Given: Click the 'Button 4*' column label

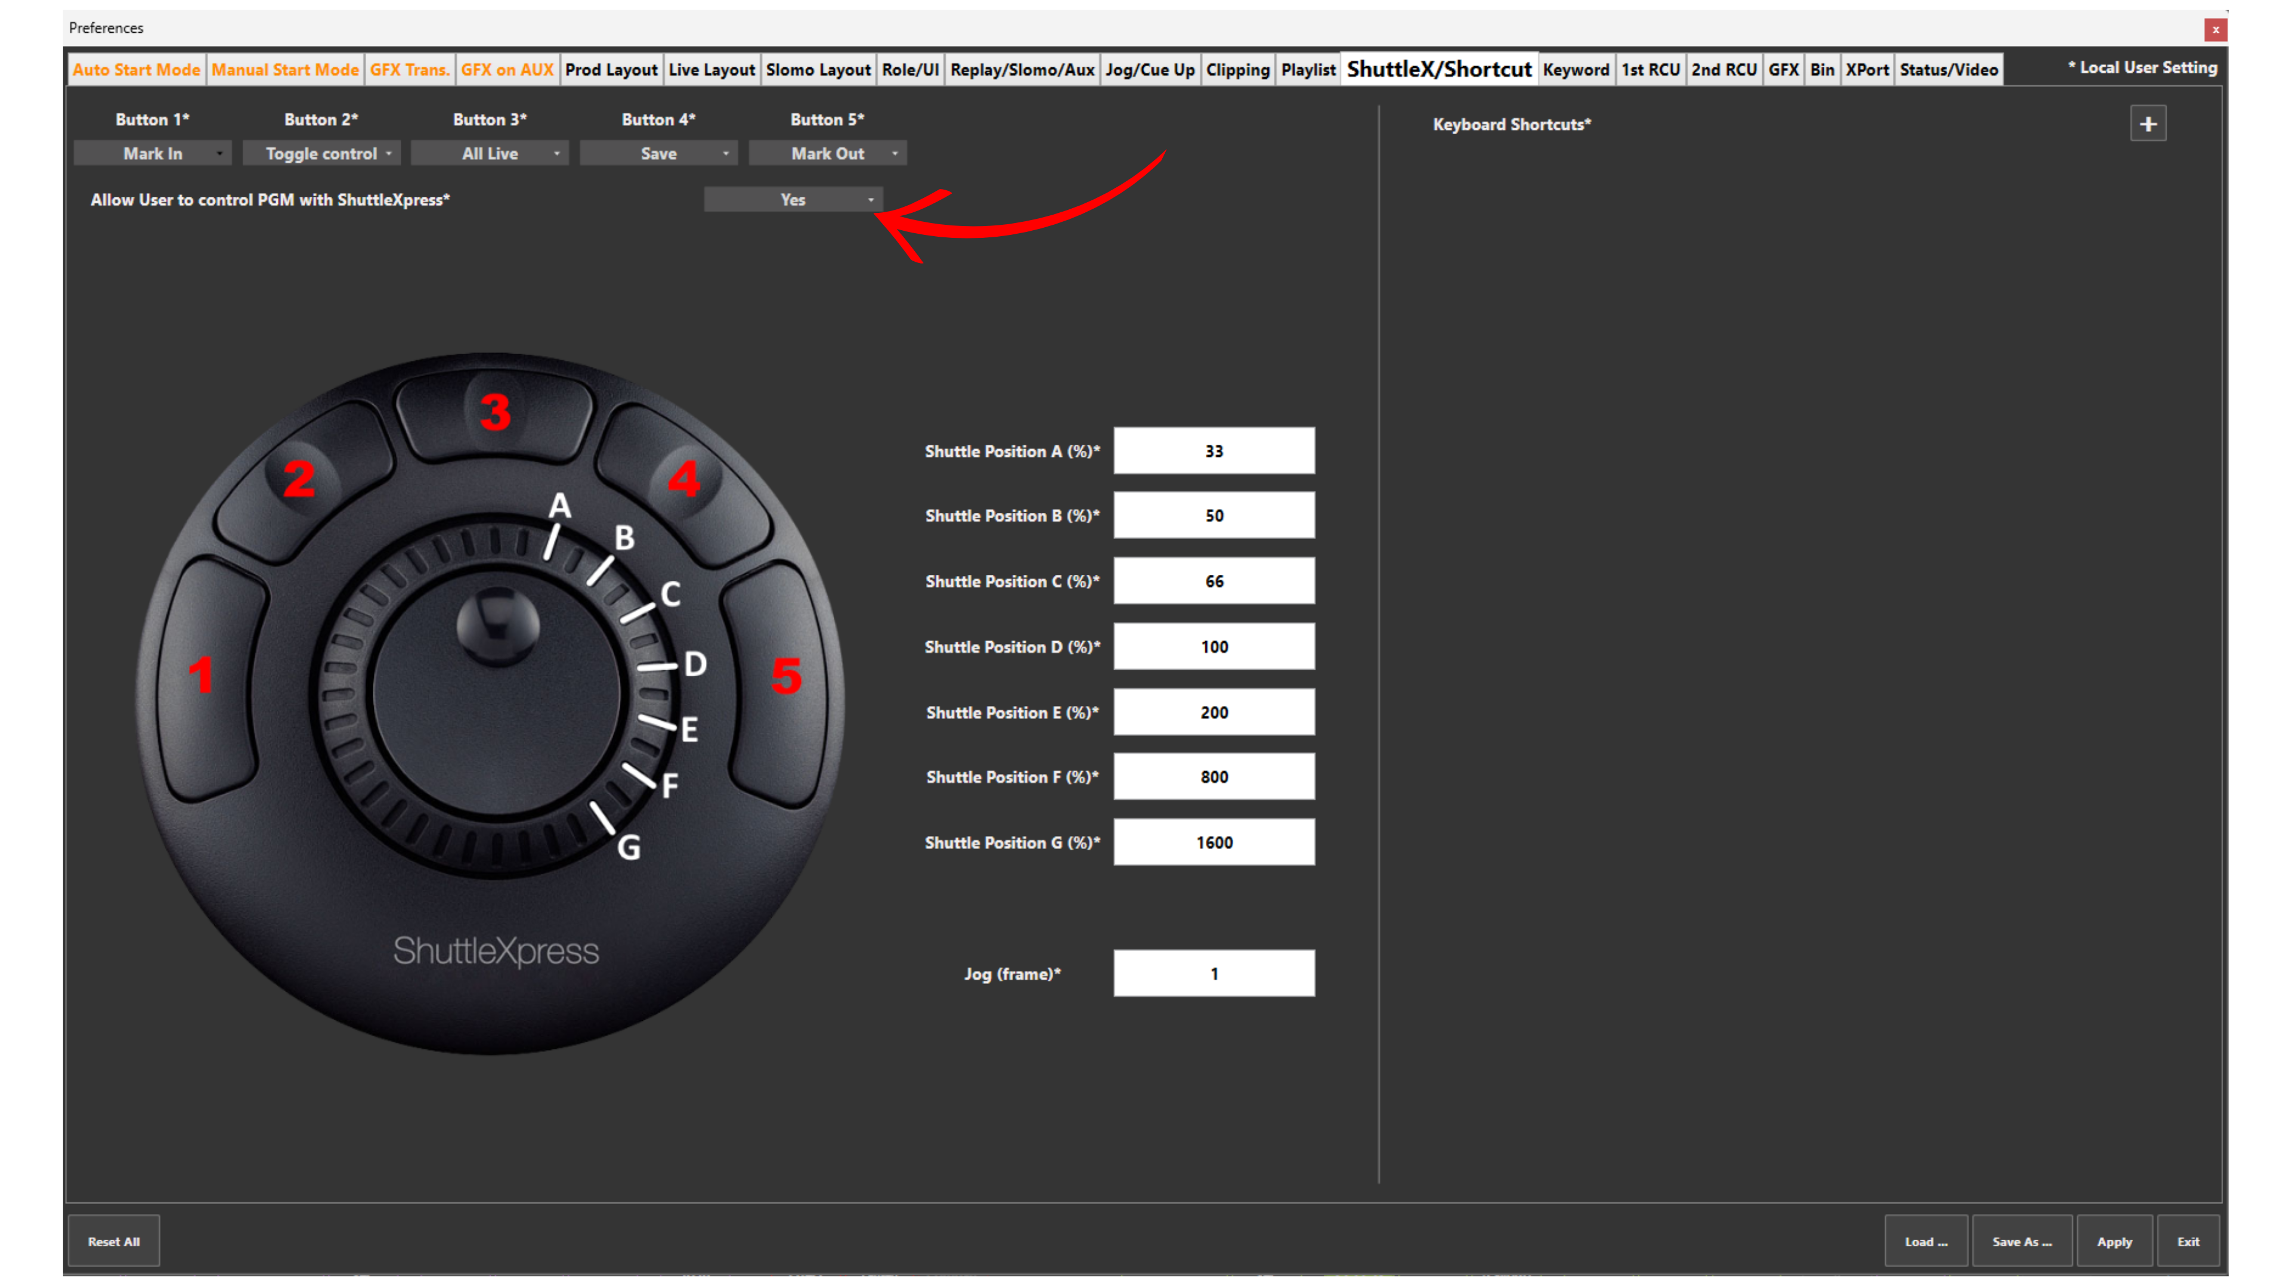Looking at the screenshot, I should (x=659, y=119).
